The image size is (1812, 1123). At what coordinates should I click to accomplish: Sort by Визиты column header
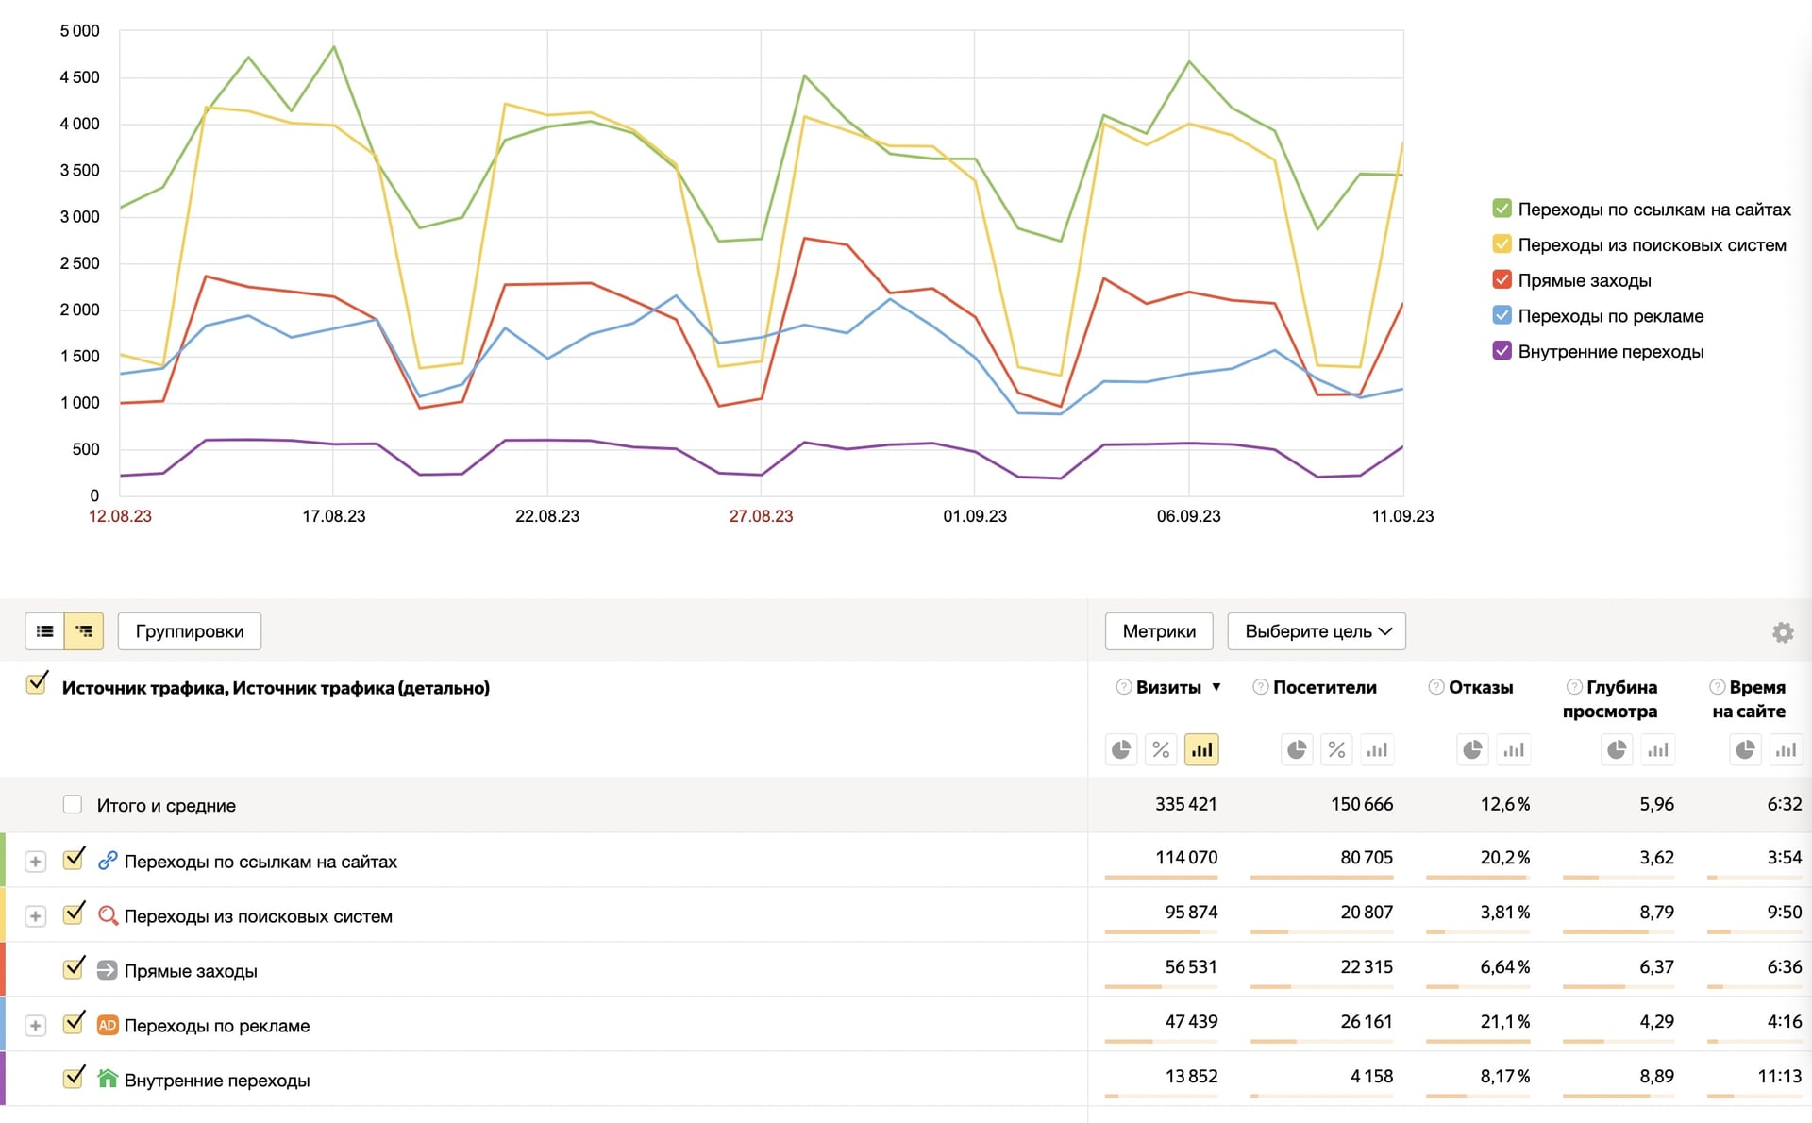(1168, 687)
